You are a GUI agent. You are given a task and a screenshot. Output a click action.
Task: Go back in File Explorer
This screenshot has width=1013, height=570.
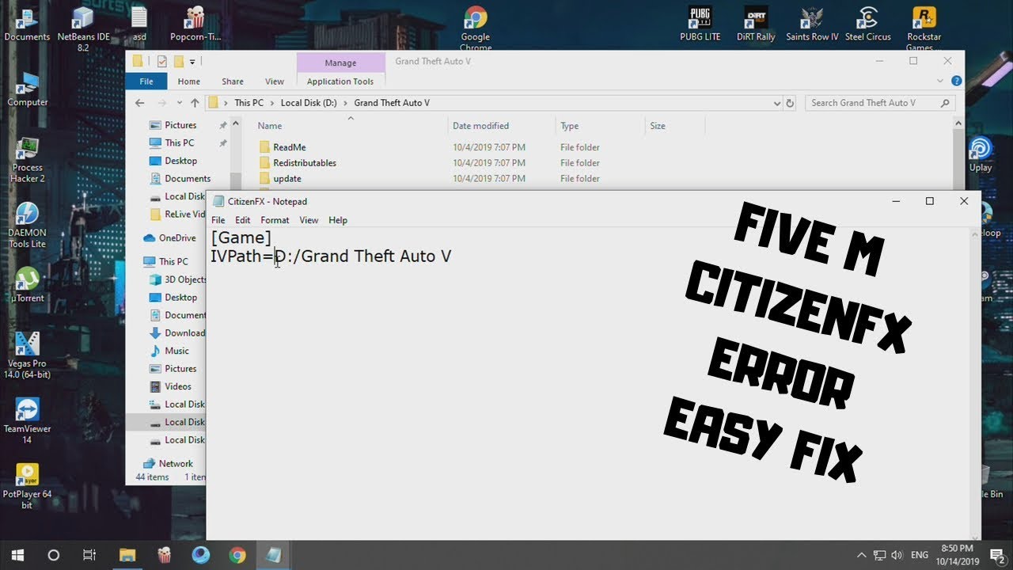pos(140,103)
